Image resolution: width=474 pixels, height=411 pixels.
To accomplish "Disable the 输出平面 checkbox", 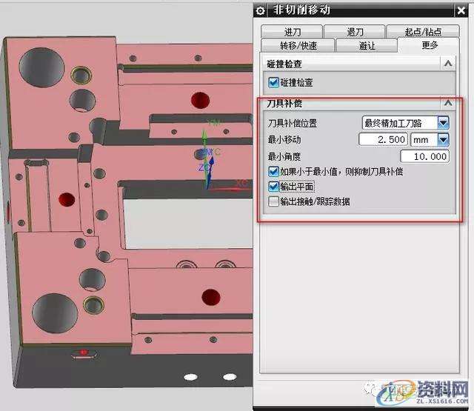I will [x=274, y=187].
